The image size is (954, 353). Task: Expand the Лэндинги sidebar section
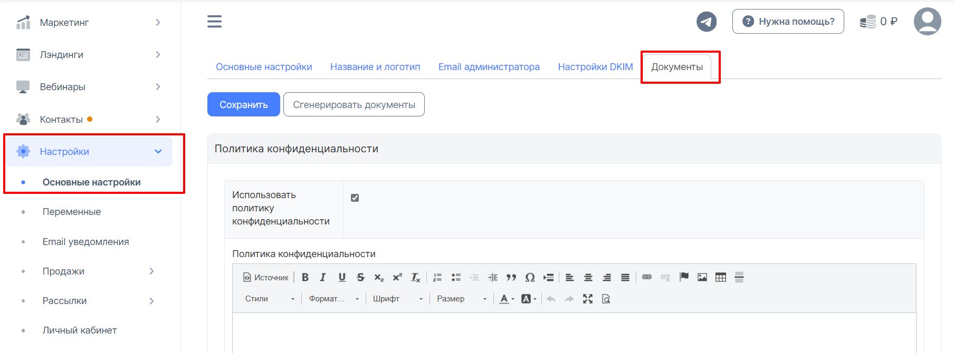click(89, 55)
